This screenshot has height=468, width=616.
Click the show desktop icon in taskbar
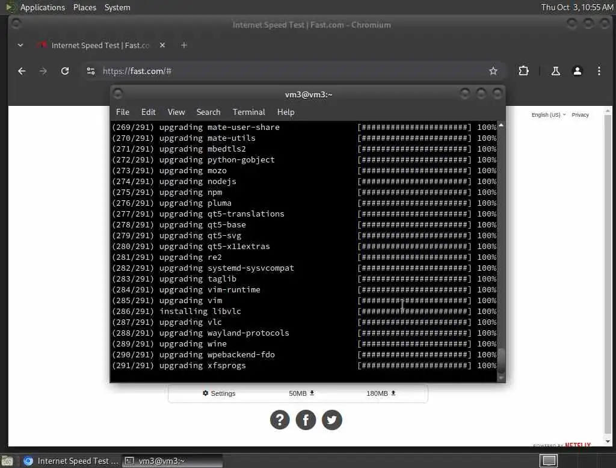(7, 461)
